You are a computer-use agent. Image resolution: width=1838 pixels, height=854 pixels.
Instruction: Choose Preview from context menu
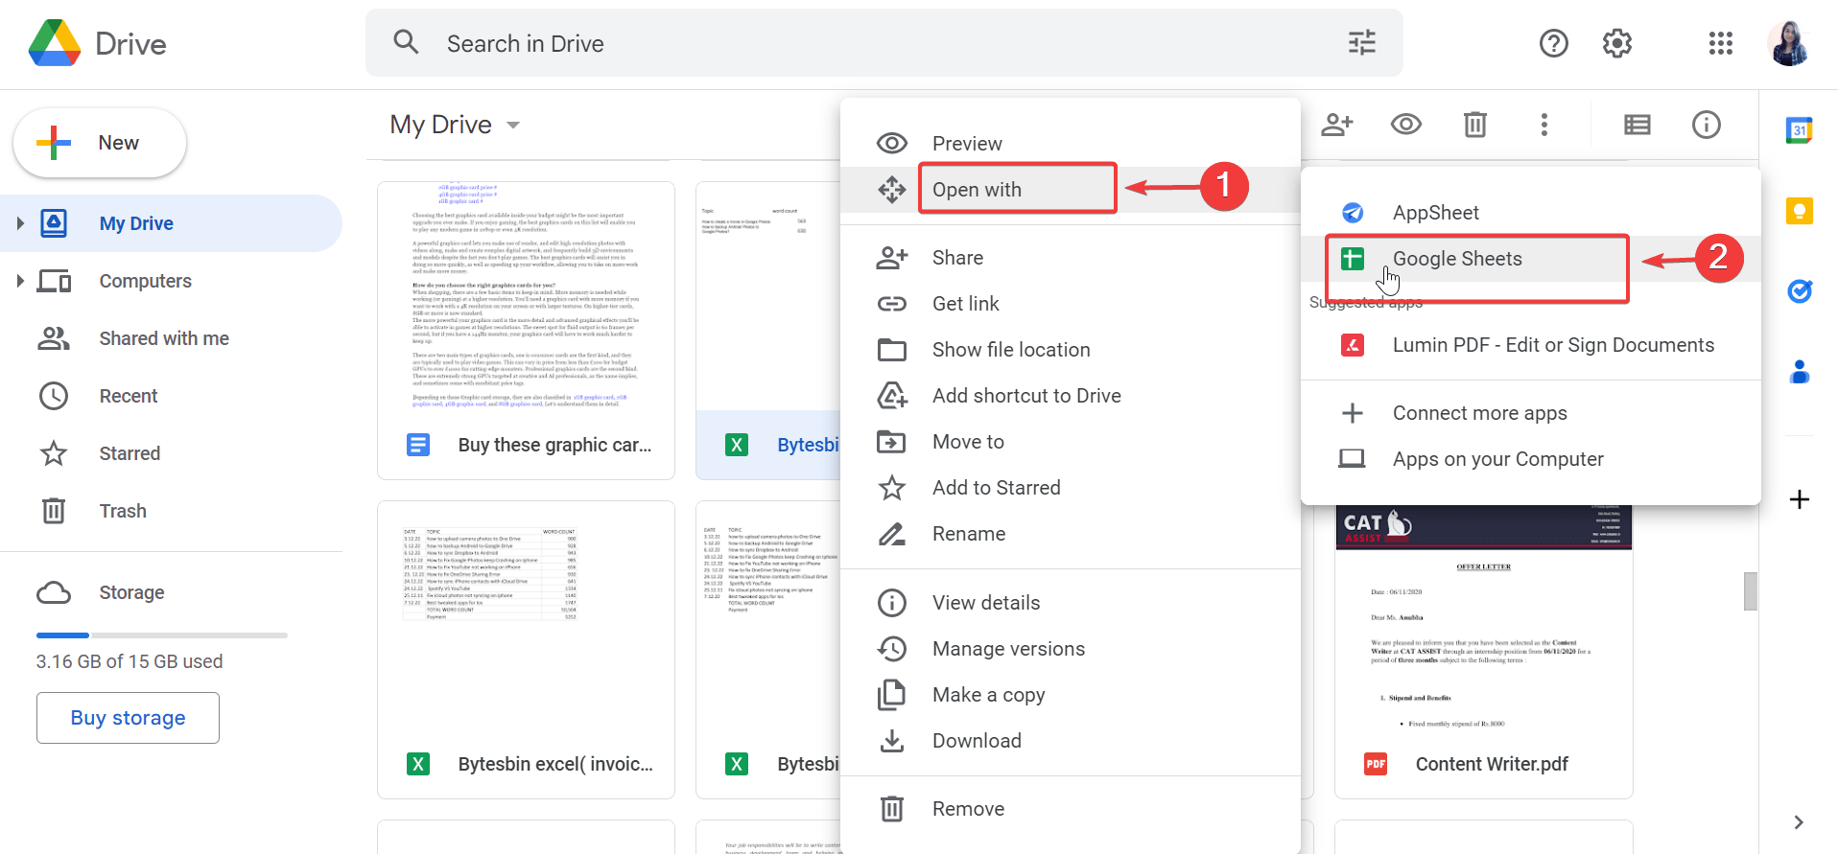[x=1071, y=144]
